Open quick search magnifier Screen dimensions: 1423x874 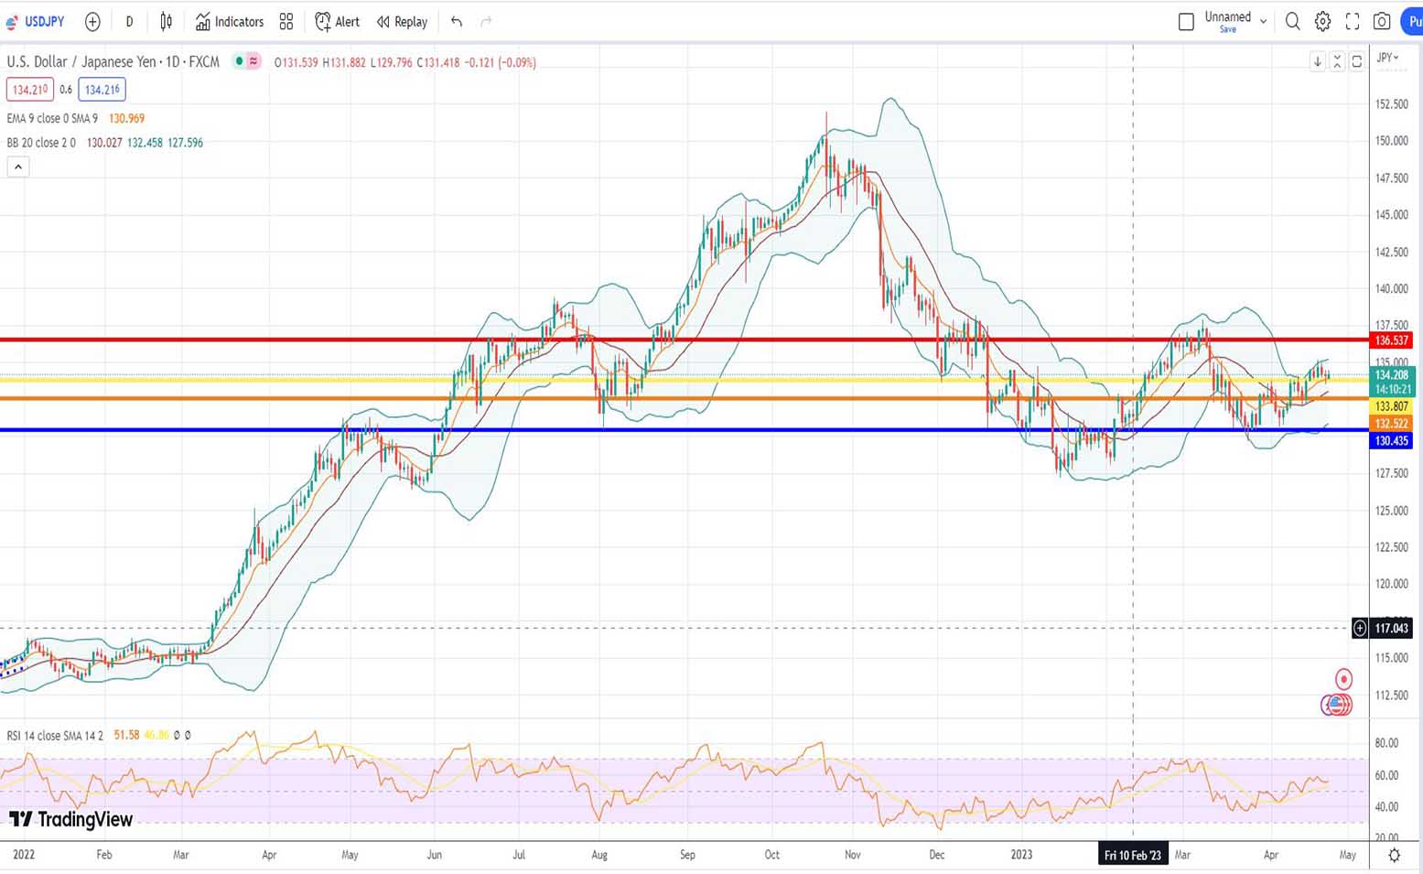pos(1292,21)
